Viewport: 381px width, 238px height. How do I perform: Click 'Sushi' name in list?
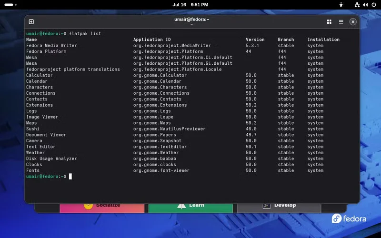point(32,129)
